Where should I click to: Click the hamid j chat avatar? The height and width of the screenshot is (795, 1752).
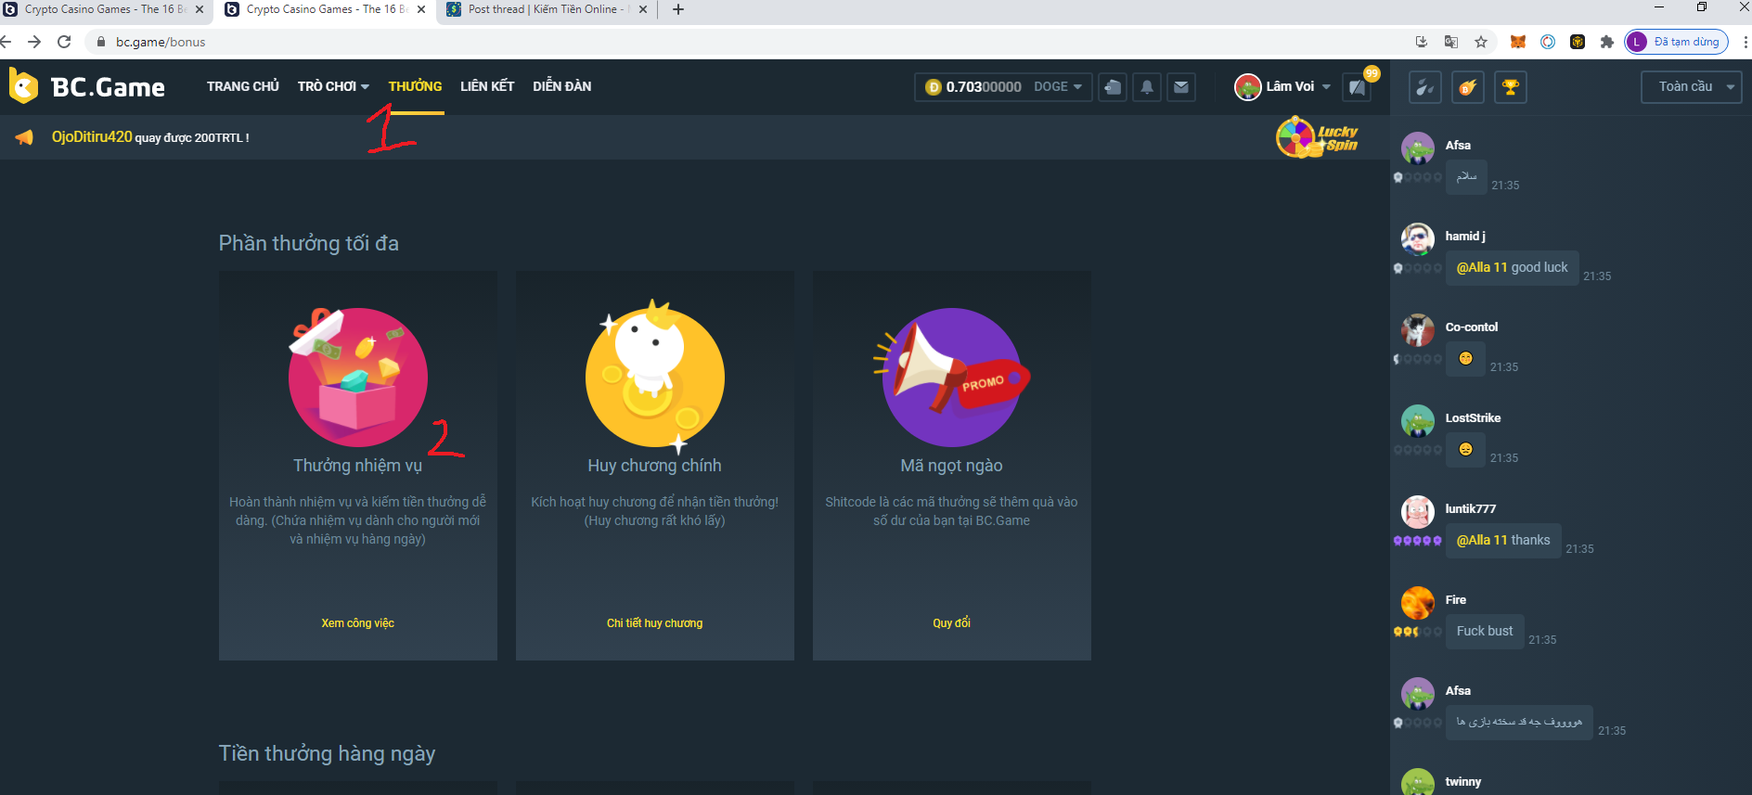(1418, 239)
